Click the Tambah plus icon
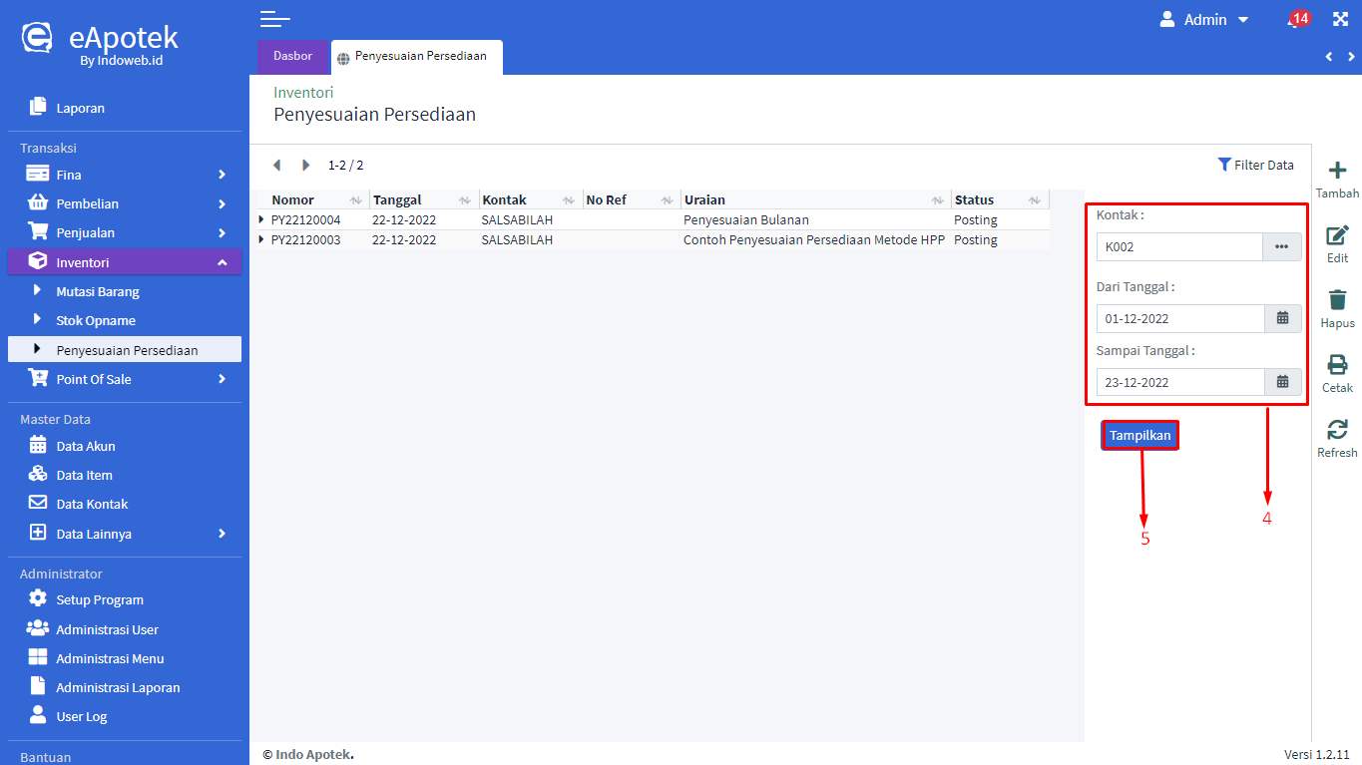This screenshot has width=1362, height=765. [1337, 171]
